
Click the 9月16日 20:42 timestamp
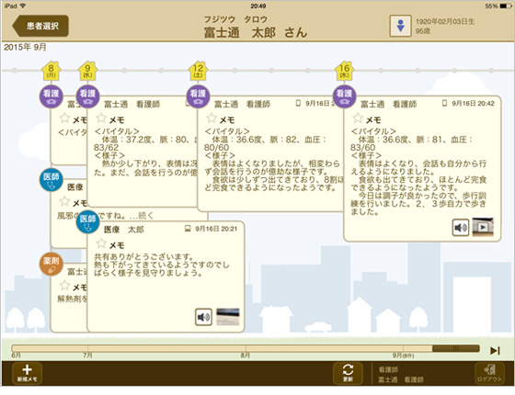[473, 103]
